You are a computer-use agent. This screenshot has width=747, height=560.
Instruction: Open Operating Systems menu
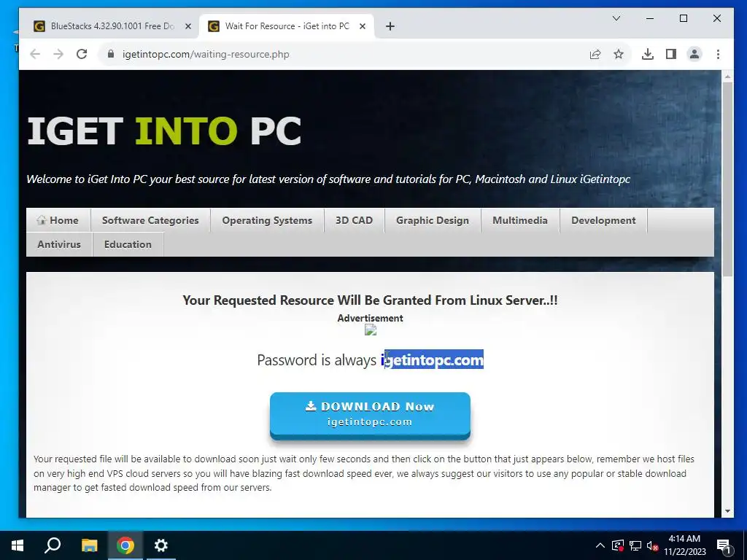(x=267, y=220)
